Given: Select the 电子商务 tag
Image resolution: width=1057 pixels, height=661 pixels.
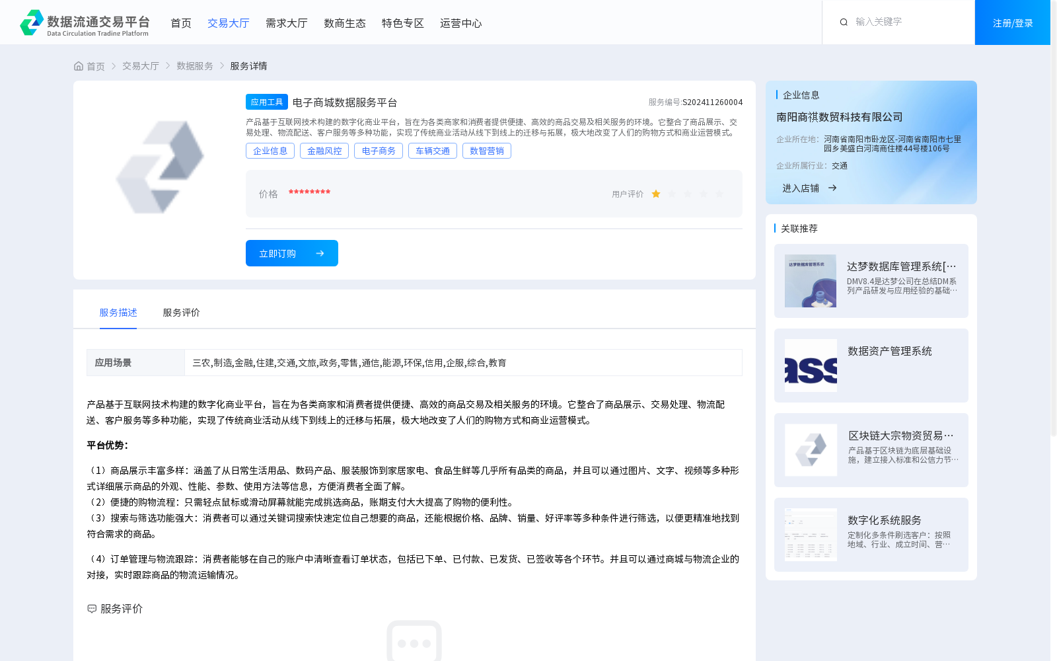Looking at the screenshot, I should [379, 151].
